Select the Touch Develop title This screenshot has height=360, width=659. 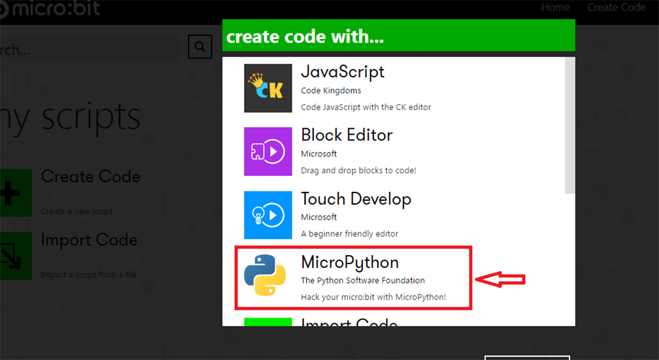coord(356,199)
